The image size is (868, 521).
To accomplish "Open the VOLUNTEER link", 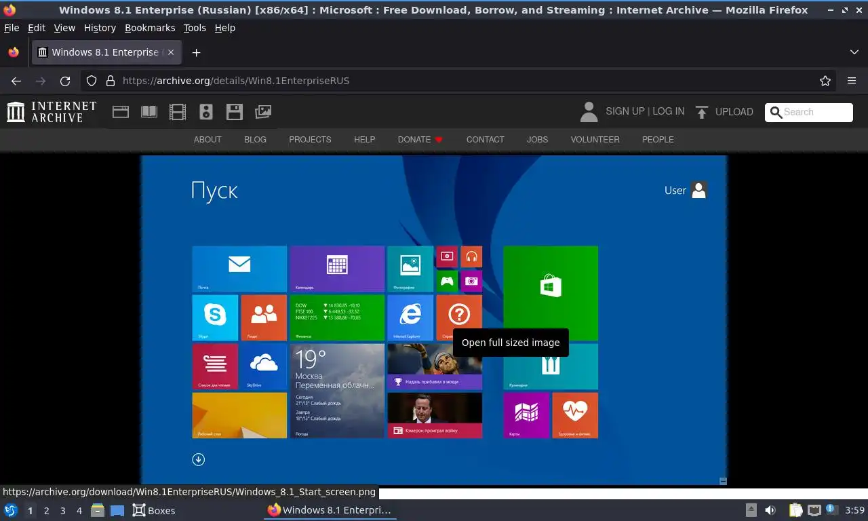I will [595, 139].
